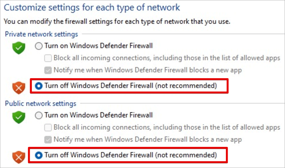Select the private network Turn on Firewall radio button
This screenshot has width=285, height=168.
click(39, 46)
